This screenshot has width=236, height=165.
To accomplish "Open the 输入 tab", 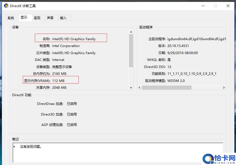I will (x=64, y=18).
